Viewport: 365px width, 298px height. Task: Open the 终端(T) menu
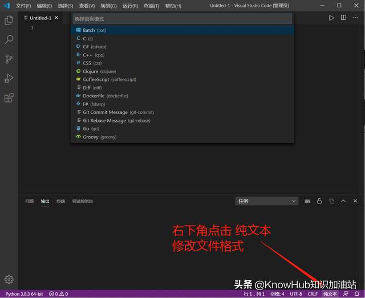click(x=152, y=6)
